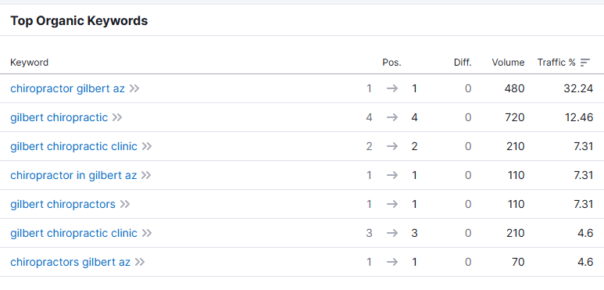The width and height of the screenshot is (604, 290).
Task: Open double-arrow icon beside chiropractors gilbert az
Action: pyautogui.click(x=140, y=262)
